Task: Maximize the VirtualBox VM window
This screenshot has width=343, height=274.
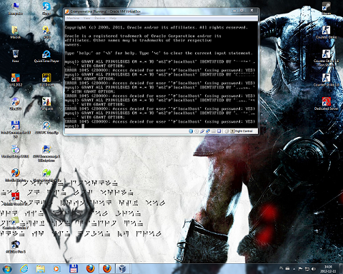Action: 242,11
